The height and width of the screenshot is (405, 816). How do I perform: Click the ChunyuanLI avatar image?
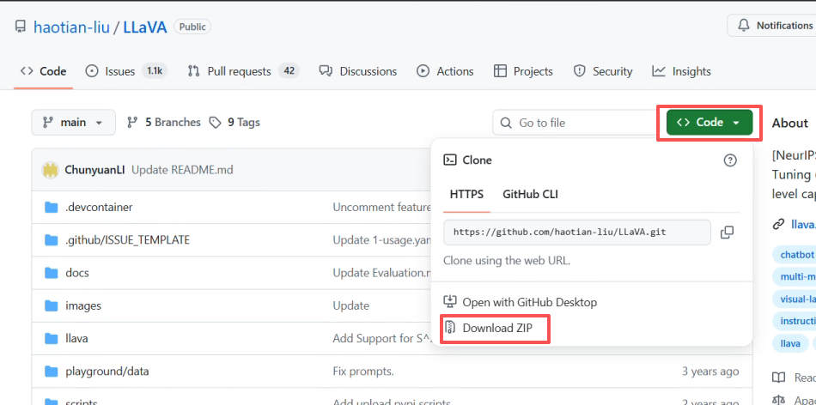51,170
